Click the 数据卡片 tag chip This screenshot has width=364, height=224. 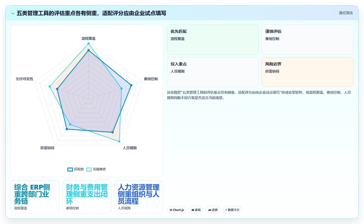[x=232, y=210]
